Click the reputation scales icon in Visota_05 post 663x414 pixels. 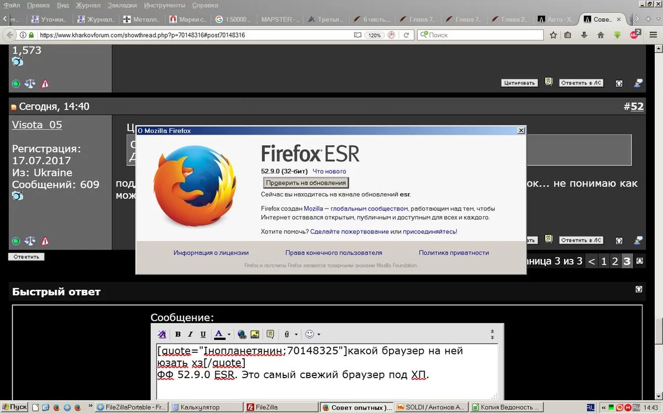pyautogui.click(x=30, y=241)
